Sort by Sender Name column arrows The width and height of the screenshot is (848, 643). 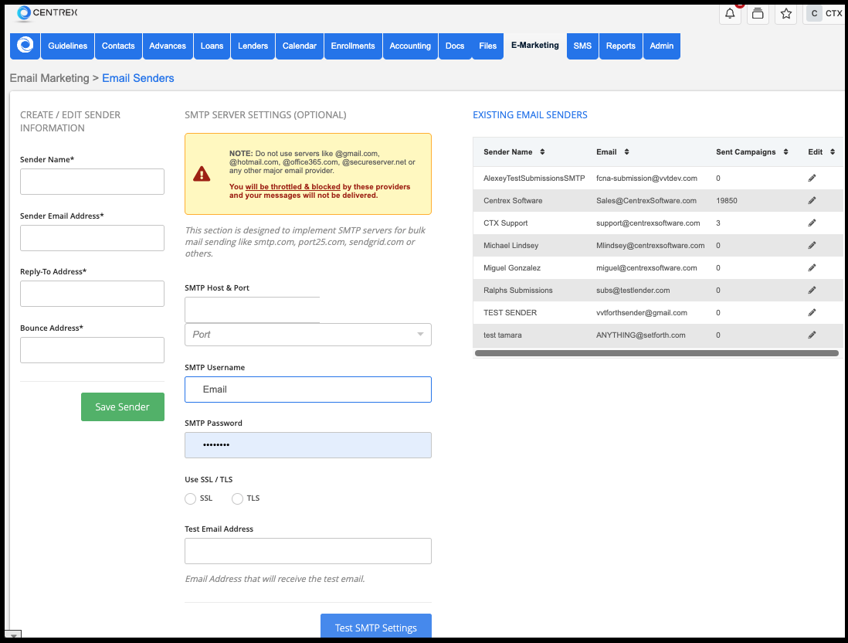click(542, 152)
